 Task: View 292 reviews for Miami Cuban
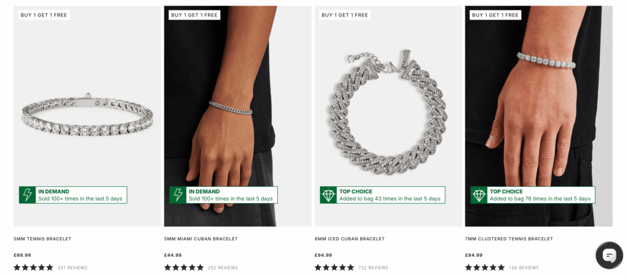223,268
